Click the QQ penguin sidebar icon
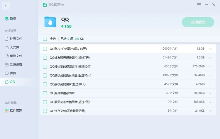Image resolution: width=220 pixels, height=139 pixels. click(6, 82)
